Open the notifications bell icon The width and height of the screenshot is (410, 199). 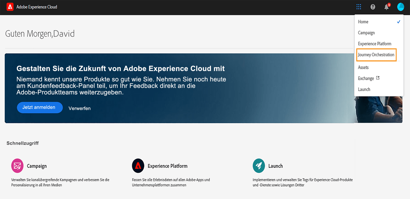[x=387, y=6]
